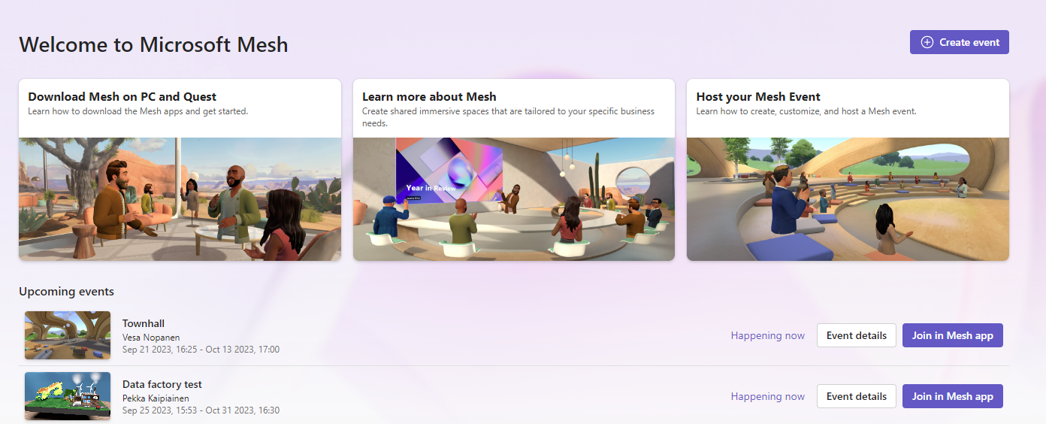Open the Townhall event thumbnail
This screenshot has height=424, width=1046.
[x=68, y=335]
